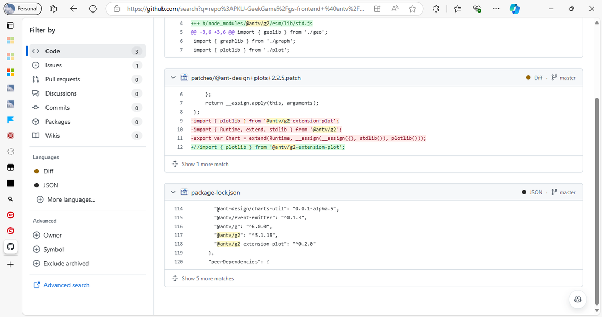Launch the Copilot sidebar icon
The height and width of the screenshot is (317, 602).
[x=514, y=9]
